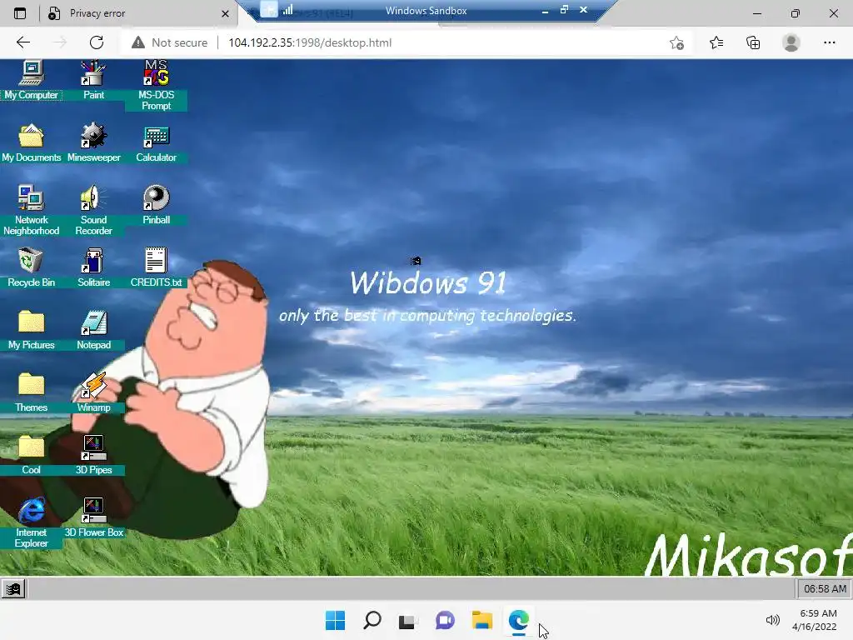853x640 pixels.
Task: Open the Favorites list button
Action: pyautogui.click(x=716, y=42)
